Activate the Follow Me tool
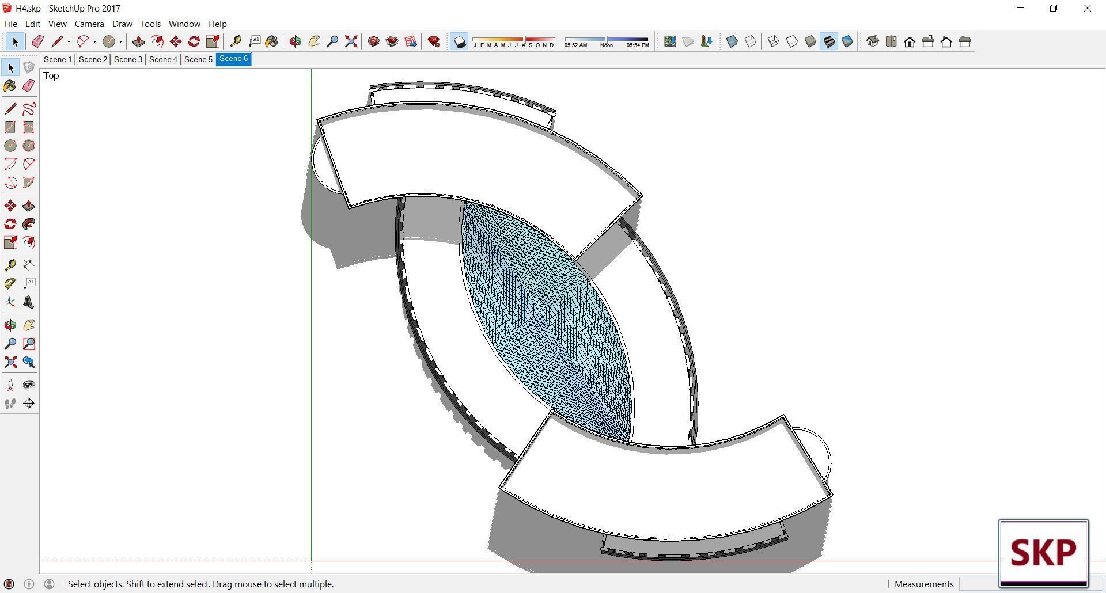 click(29, 224)
